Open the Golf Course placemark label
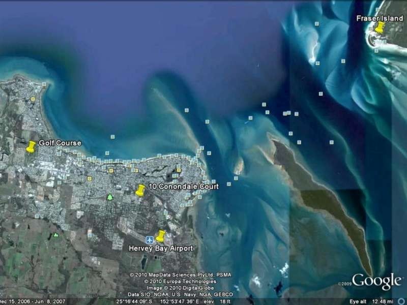407x305 pixels. (60, 143)
